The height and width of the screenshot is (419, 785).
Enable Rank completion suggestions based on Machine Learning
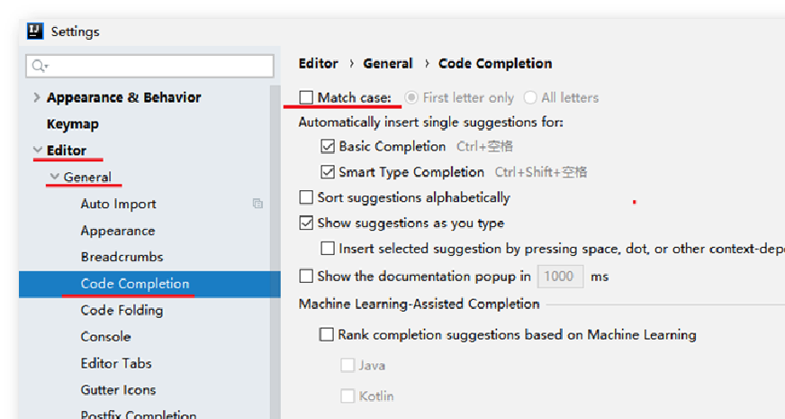tap(327, 334)
